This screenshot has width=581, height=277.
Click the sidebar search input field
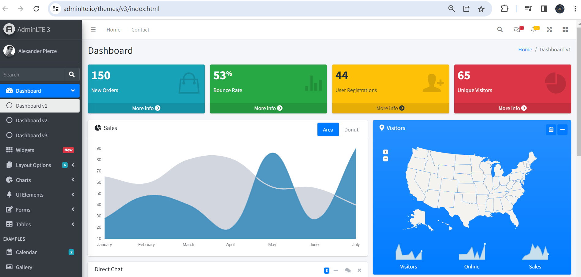point(32,74)
